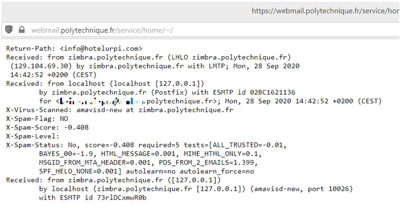Viewport: 400px width, 207px height.
Task: Click the page title URL at top
Action: pos(325,11)
